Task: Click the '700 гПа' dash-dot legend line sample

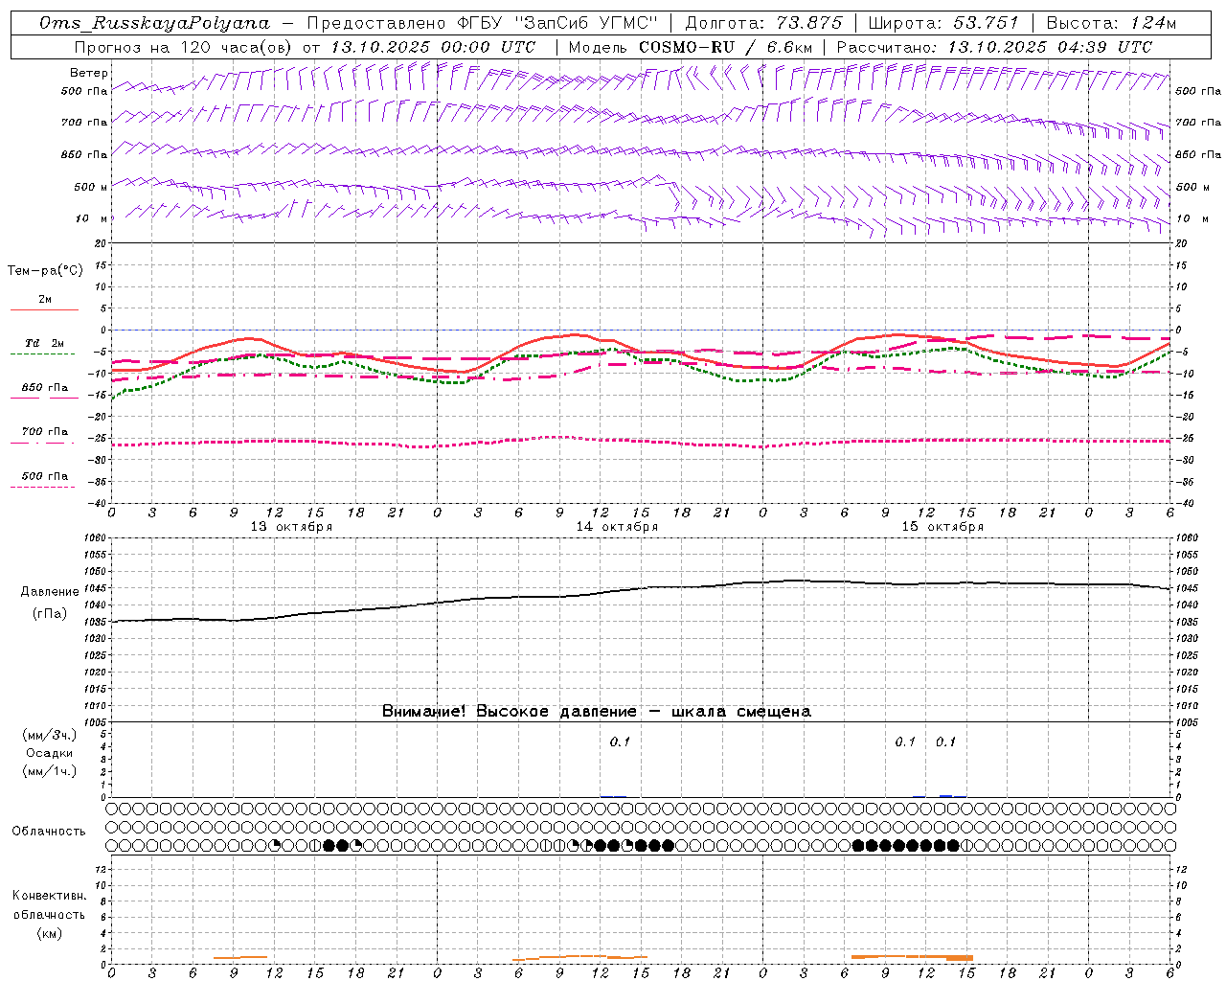Action: pyautogui.click(x=42, y=443)
